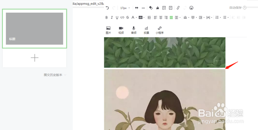This screenshot has width=258, height=130.
Task: Select the eraser clear-format tool
Action: tap(151, 8)
